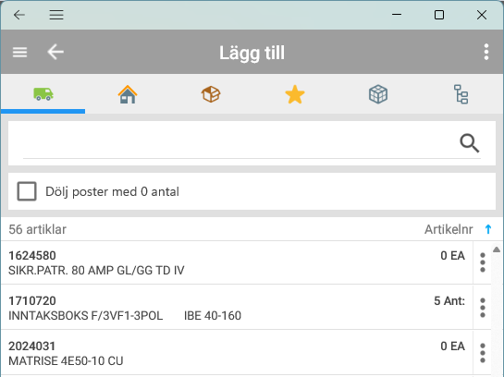This screenshot has height=377, width=504.
Task: Open overflow menu in Lägg till header
Action: [x=486, y=52]
